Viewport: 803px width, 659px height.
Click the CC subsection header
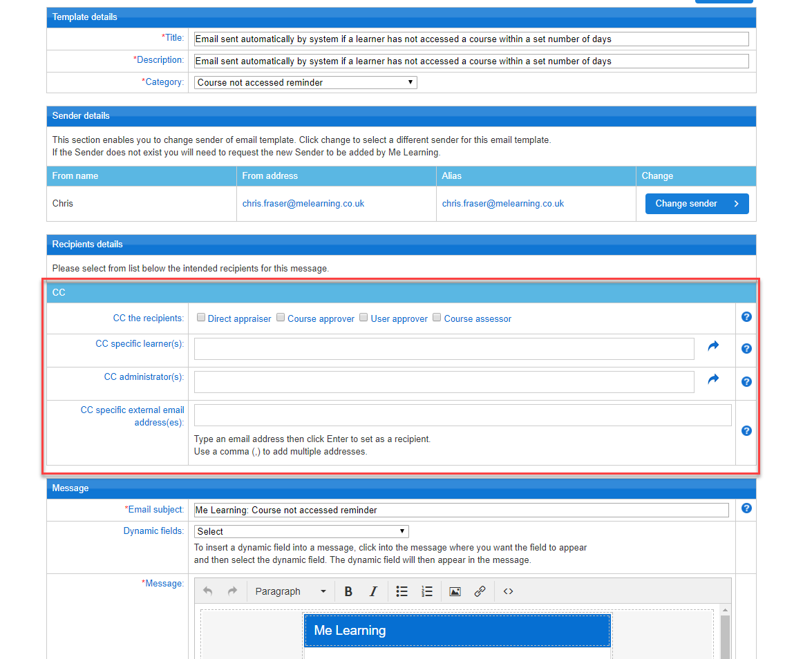point(401,292)
